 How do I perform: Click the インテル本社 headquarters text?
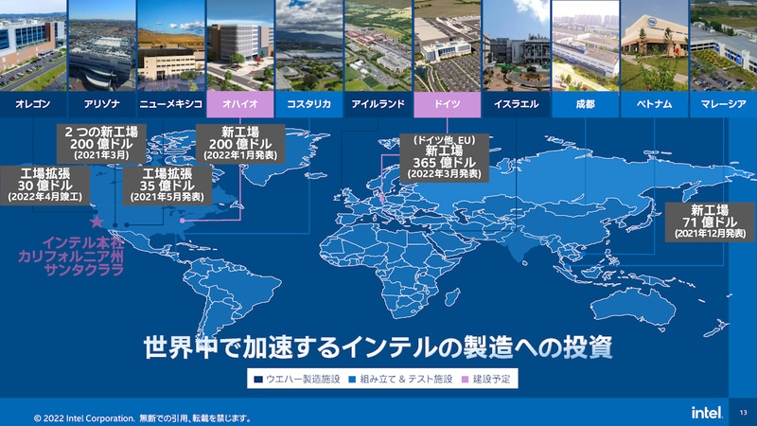[71, 256]
